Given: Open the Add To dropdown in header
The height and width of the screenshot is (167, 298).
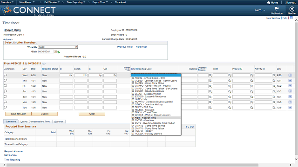Looking at the screenshot, I should click(x=260, y=10).
